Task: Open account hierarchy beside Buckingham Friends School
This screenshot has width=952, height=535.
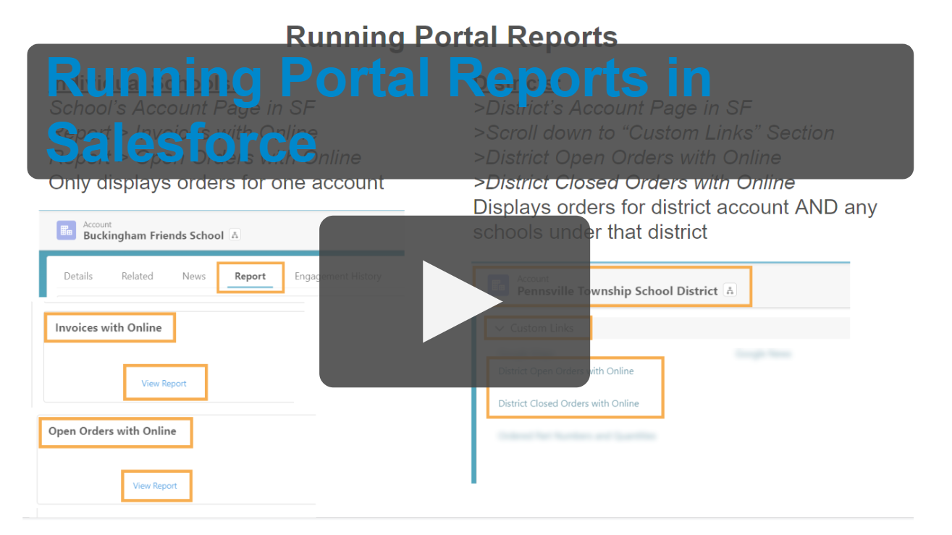Action: (x=235, y=235)
